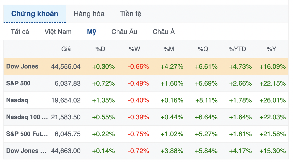Click the Dow Jones price 44,556.04
The width and height of the screenshot is (293, 162).
tap(66, 67)
